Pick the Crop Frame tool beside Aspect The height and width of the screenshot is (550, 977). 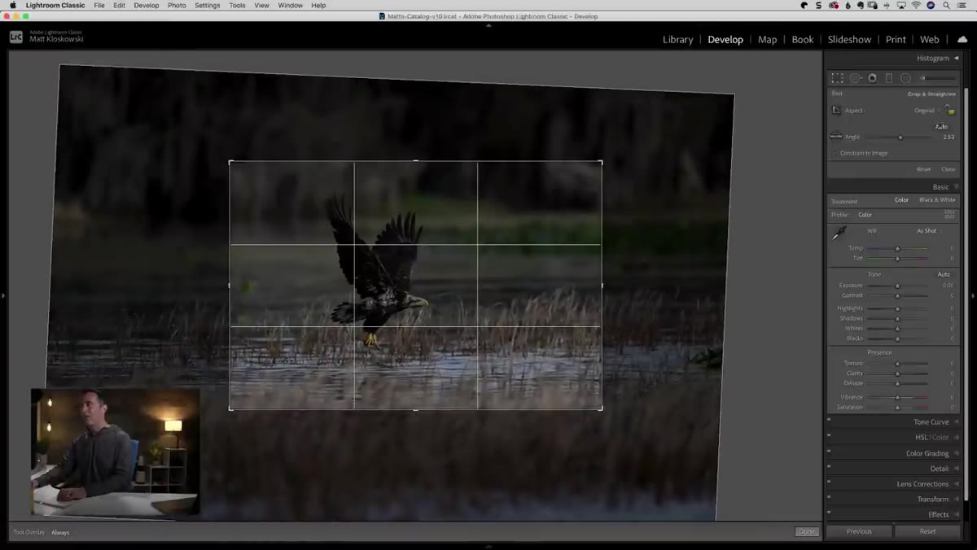[836, 110]
